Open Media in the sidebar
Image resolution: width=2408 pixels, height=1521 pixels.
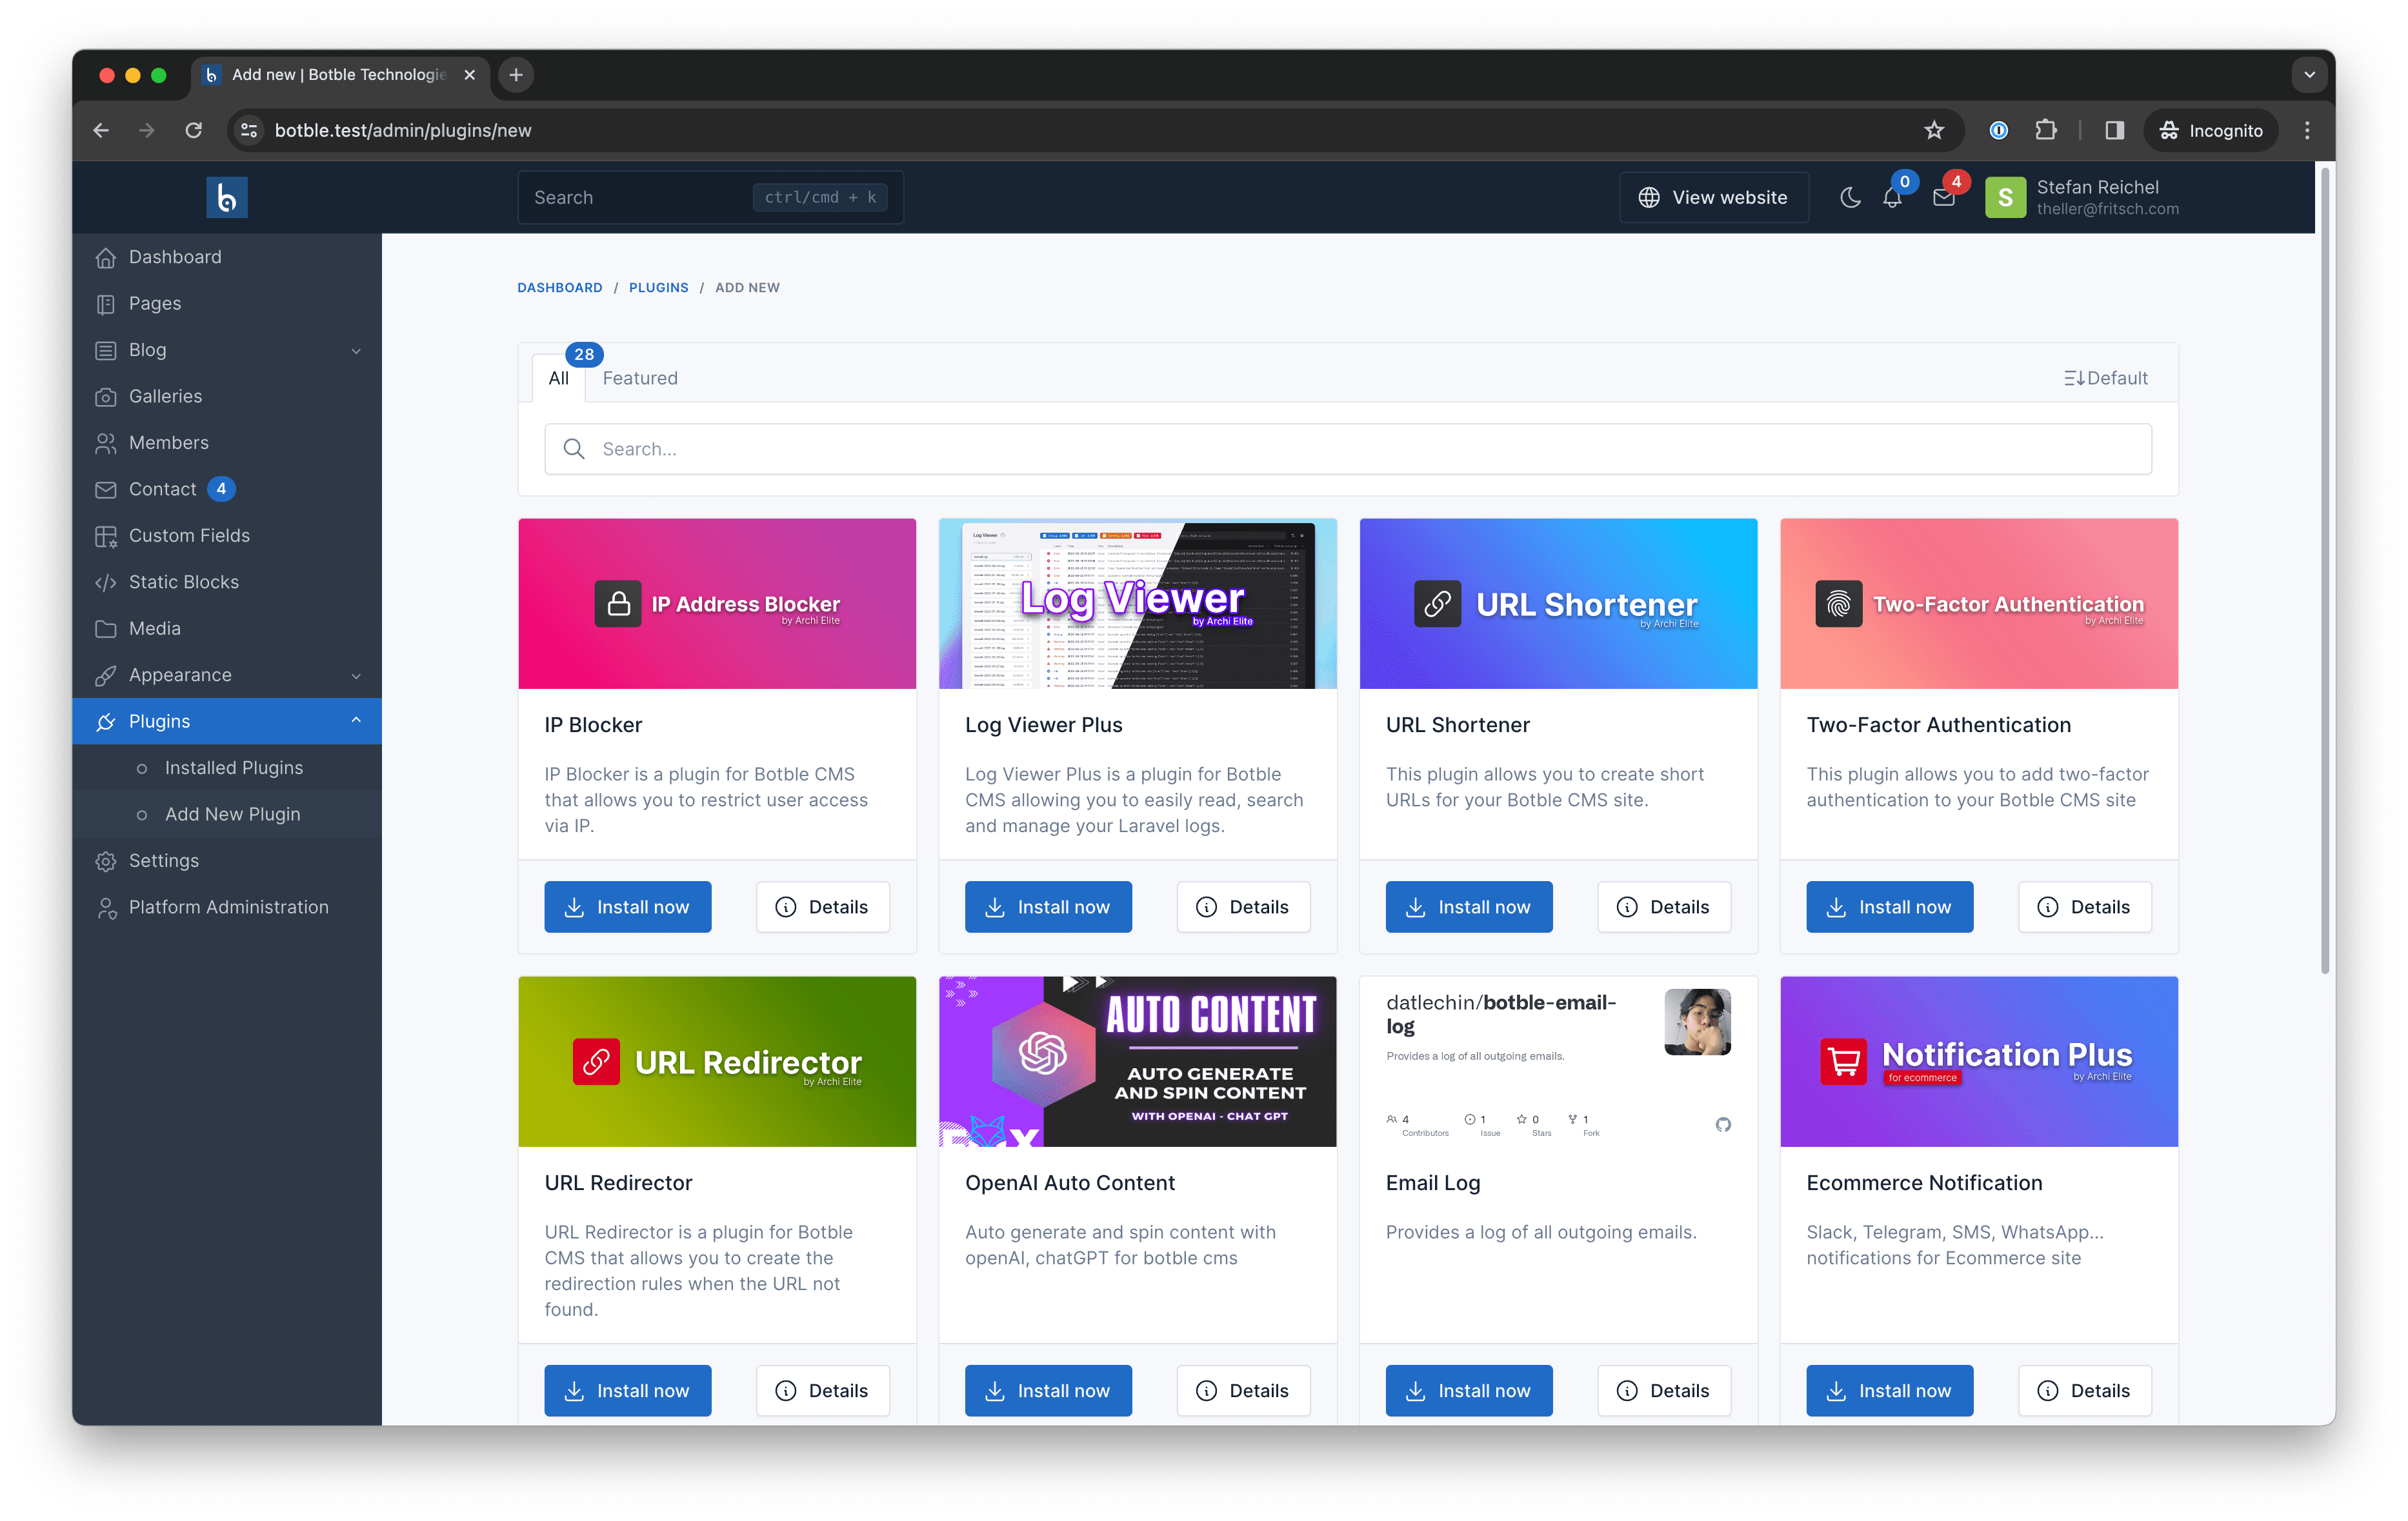[227, 628]
